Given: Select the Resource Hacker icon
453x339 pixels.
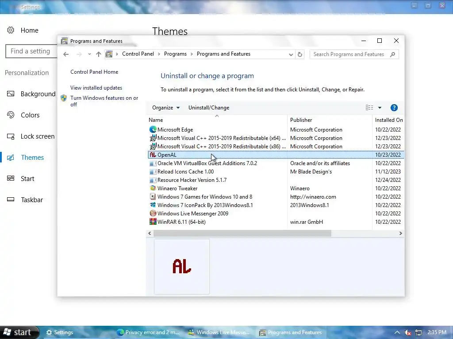Looking at the screenshot, I should (x=153, y=180).
